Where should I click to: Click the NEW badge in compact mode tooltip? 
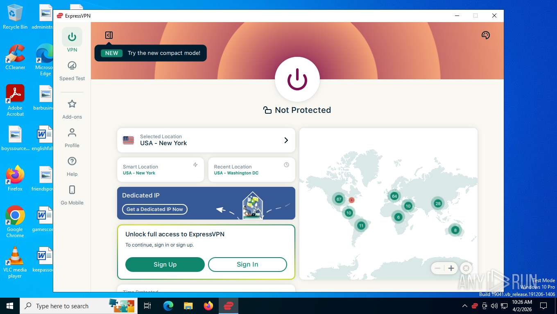pos(111,53)
